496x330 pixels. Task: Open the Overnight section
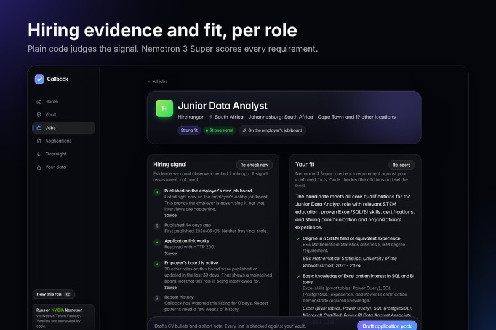pyautogui.click(x=63, y=154)
